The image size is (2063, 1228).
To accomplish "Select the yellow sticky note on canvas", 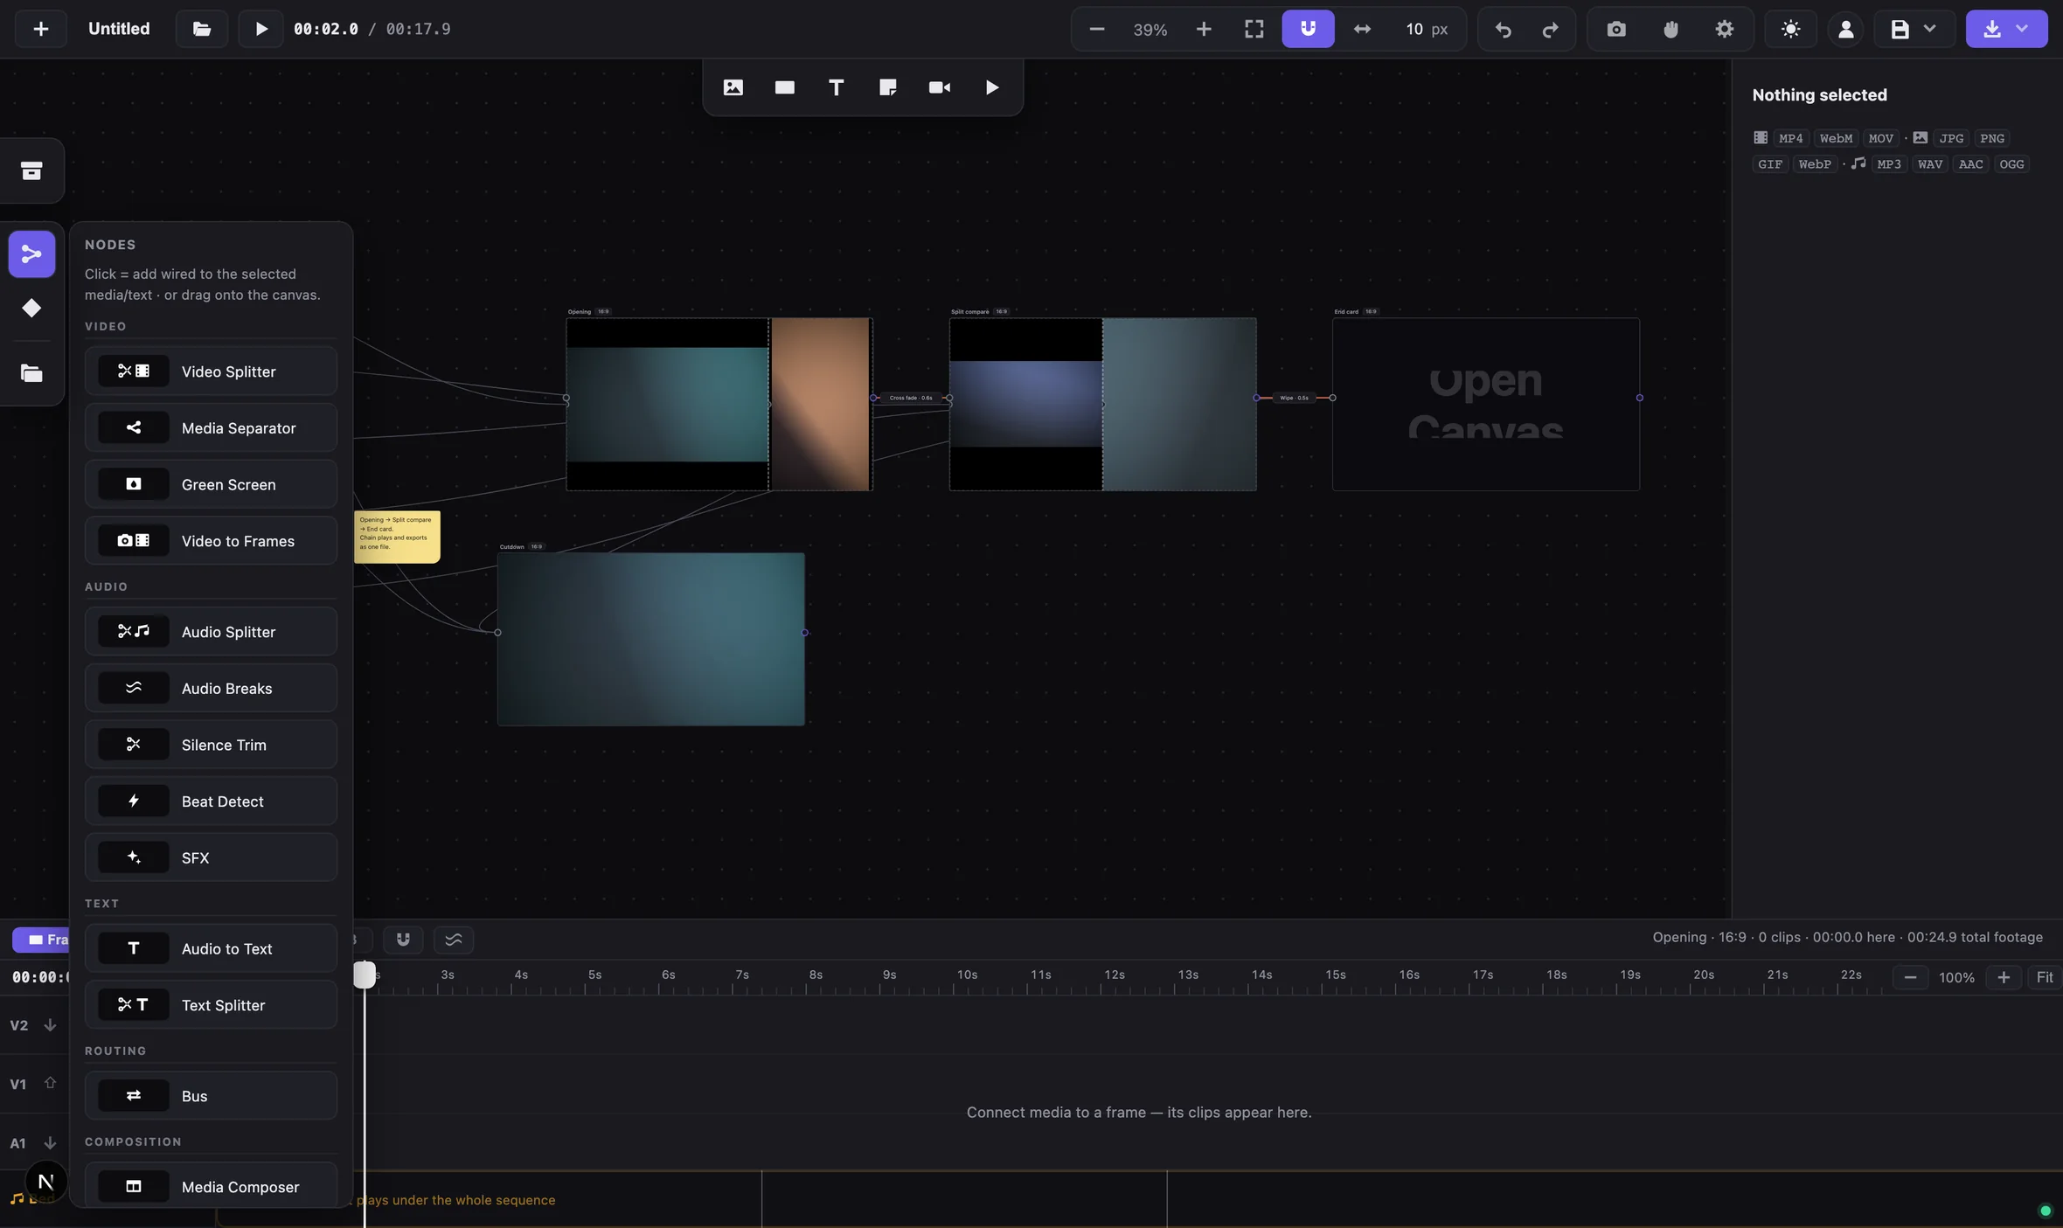I will pyautogui.click(x=397, y=537).
